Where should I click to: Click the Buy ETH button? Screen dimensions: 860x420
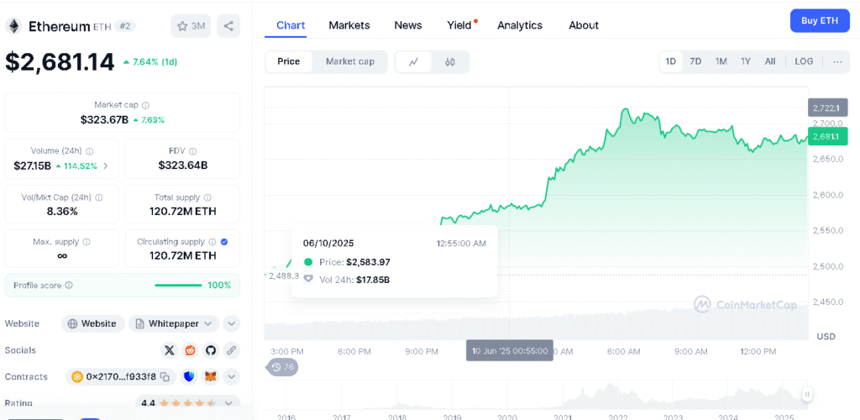pyautogui.click(x=819, y=20)
